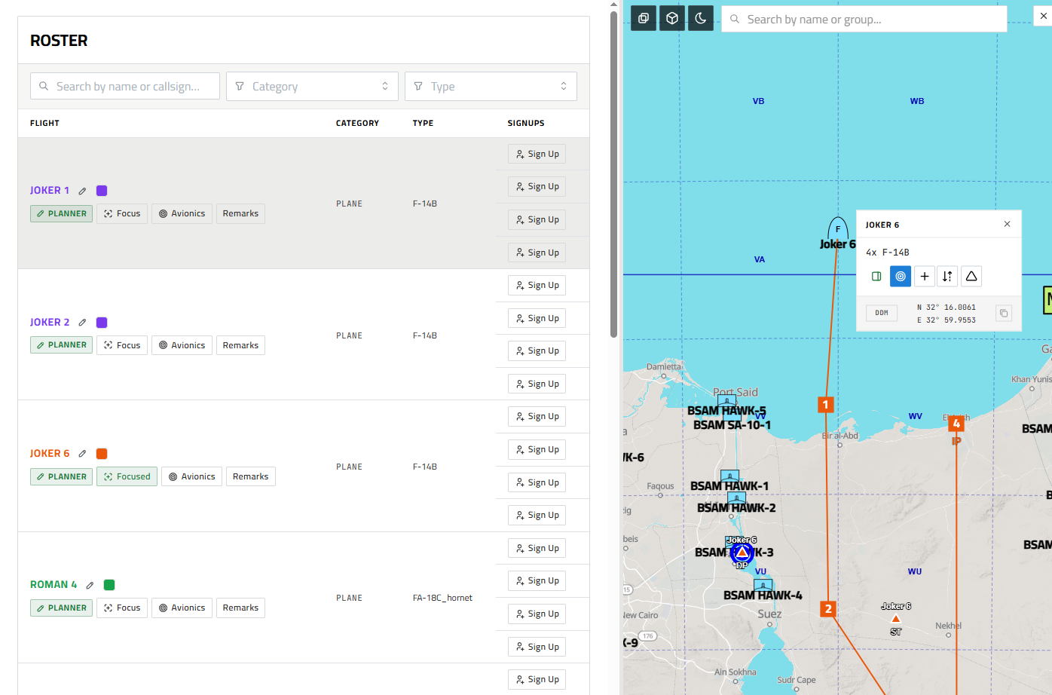Toggle PLANNER tag on ROMAN 4
This screenshot has width=1052, height=695.
click(61, 608)
